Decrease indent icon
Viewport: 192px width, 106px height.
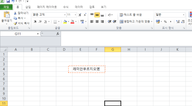coord(110,22)
